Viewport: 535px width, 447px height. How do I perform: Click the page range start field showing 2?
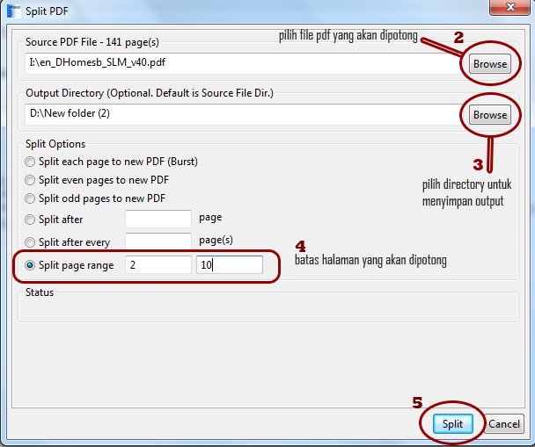[158, 264]
